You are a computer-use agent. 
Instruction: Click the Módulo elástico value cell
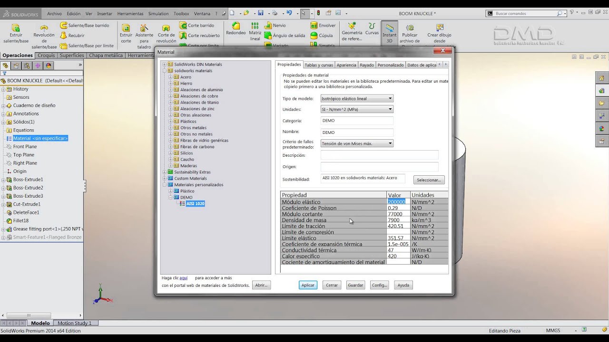tap(398, 202)
